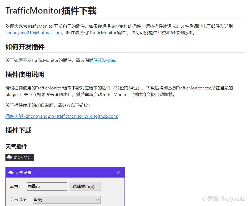Open the zhongyang219@hotmail.com email link
The image size is (249, 206).
point(33,33)
